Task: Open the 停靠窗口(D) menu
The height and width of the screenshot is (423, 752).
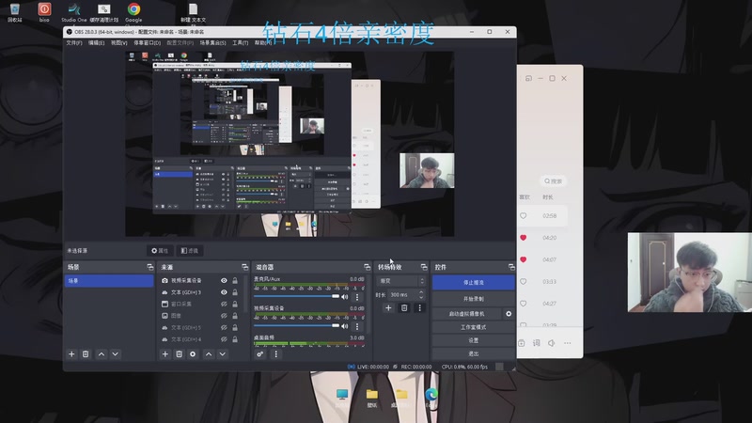Action: pos(148,42)
